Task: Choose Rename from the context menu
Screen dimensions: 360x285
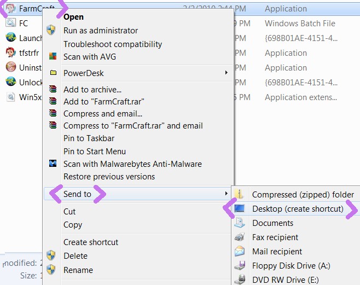Action: click(78, 270)
